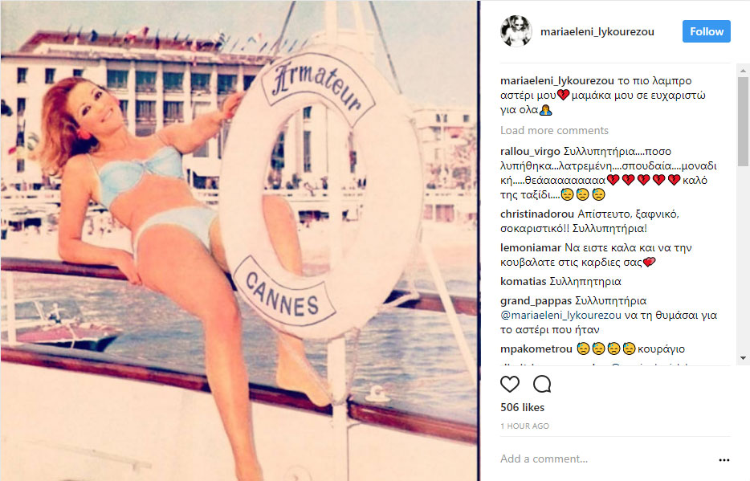This screenshot has width=750, height=481.
Task: Open comments via the speech bubble icon
Action: pos(542,384)
